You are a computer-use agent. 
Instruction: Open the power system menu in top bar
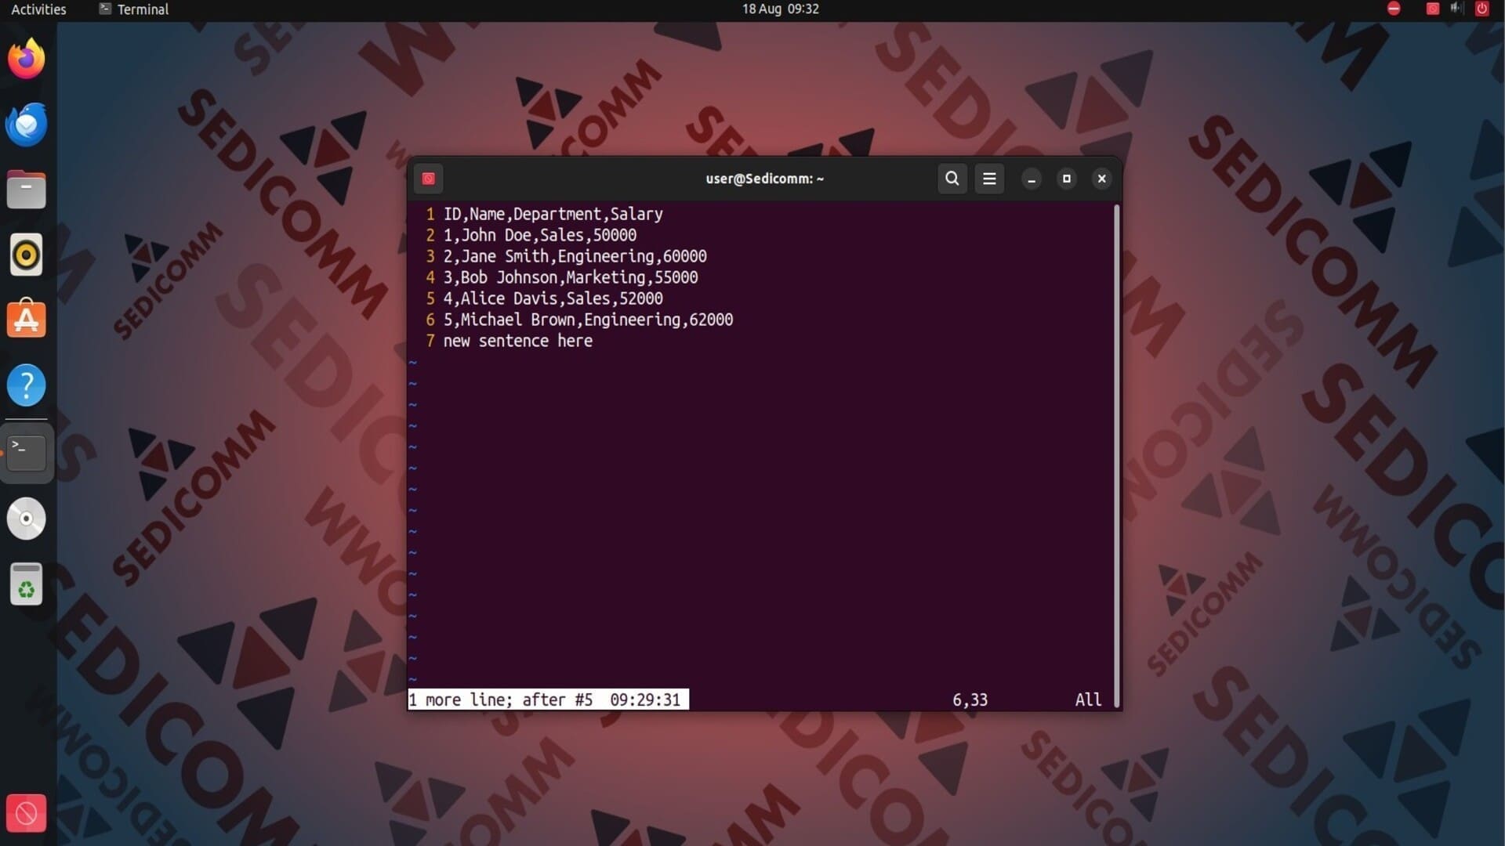click(1481, 9)
